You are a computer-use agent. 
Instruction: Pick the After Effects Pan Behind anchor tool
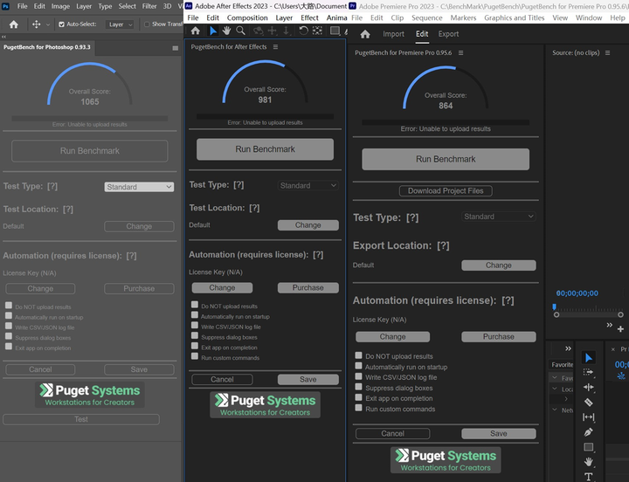click(x=317, y=31)
